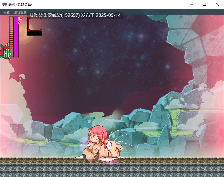The height and width of the screenshot is (177, 224).
Task: Open the 游戏信息 menu
Action: (20, 12)
